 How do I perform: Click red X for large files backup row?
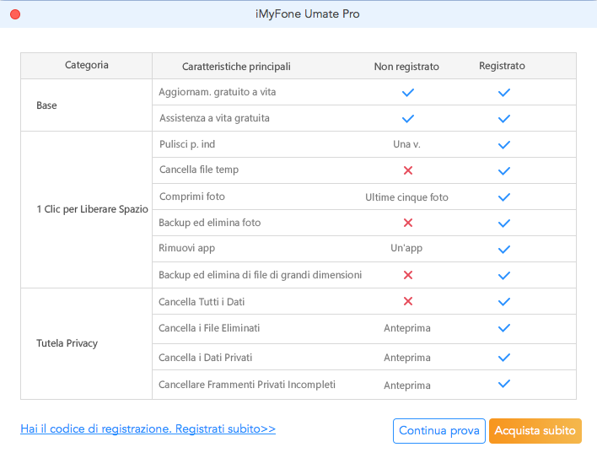(x=407, y=275)
